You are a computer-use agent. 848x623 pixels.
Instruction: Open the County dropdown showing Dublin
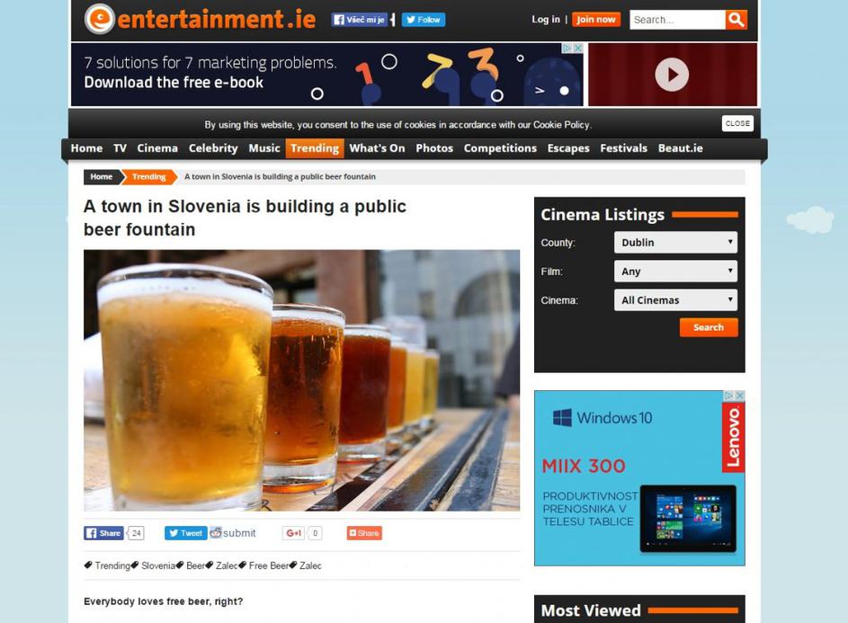click(675, 243)
